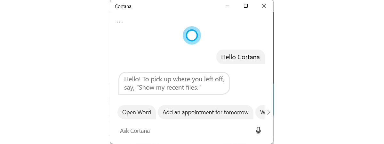The image size is (384, 144).
Task: Activate the microphone to speak to Cortana
Action: [x=258, y=131]
